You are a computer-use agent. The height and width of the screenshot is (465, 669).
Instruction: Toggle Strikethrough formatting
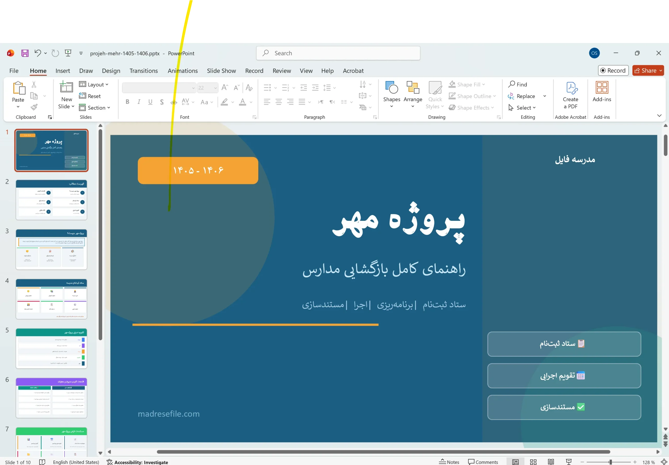click(x=174, y=102)
